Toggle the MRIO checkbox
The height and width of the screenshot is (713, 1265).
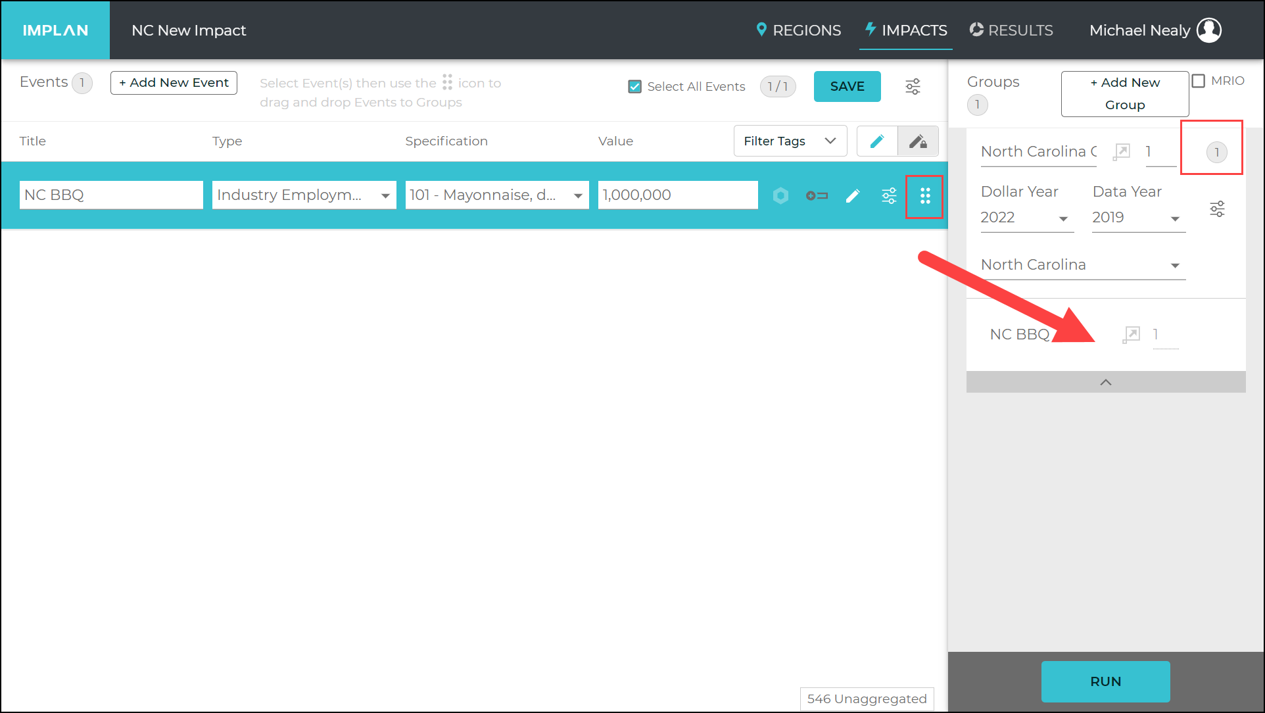pos(1199,81)
